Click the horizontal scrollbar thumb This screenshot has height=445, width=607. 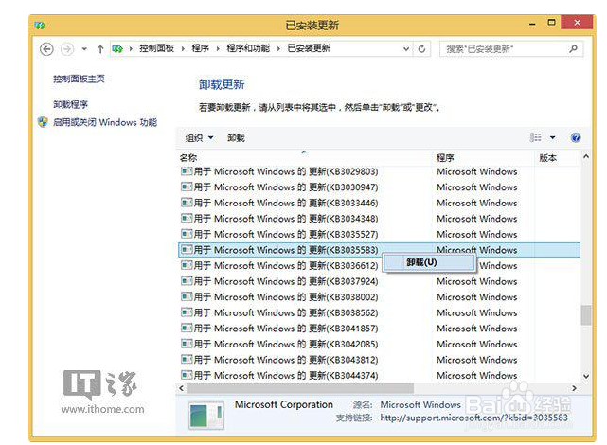(300, 388)
